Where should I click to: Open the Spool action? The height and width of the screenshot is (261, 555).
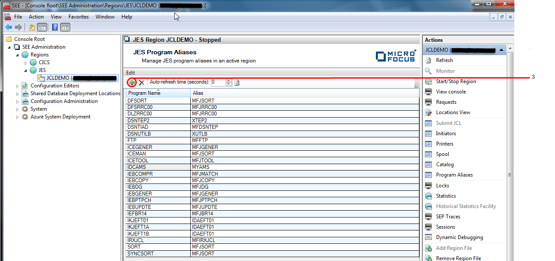[442, 154]
